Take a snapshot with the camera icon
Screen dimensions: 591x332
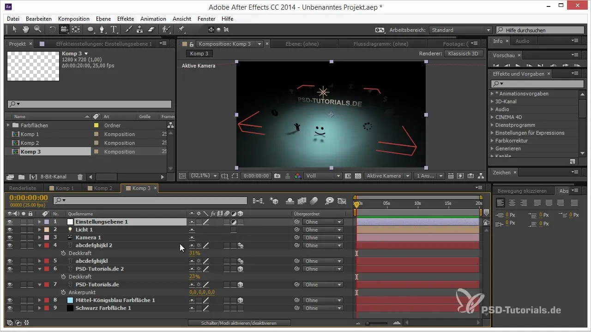pyautogui.click(x=277, y=176)
